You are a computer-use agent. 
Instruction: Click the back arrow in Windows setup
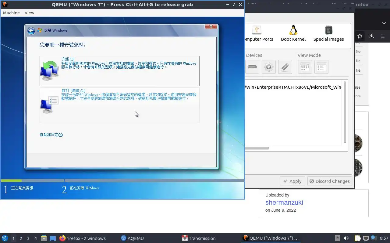31,30
